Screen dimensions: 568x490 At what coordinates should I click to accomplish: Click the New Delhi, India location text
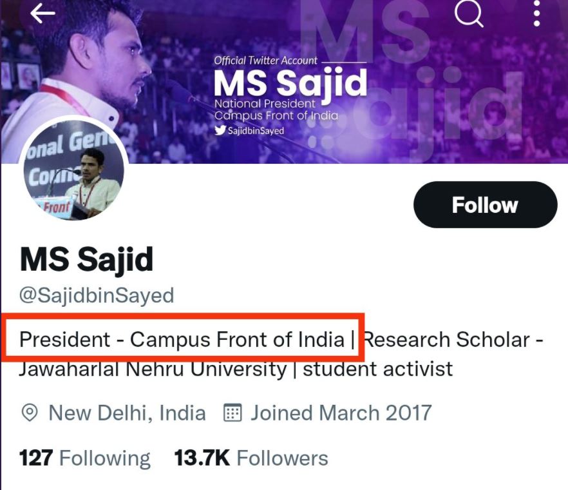click(128, 413)
